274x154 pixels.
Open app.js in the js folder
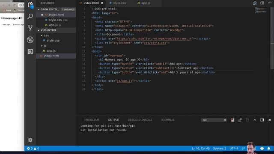[56, 51]
